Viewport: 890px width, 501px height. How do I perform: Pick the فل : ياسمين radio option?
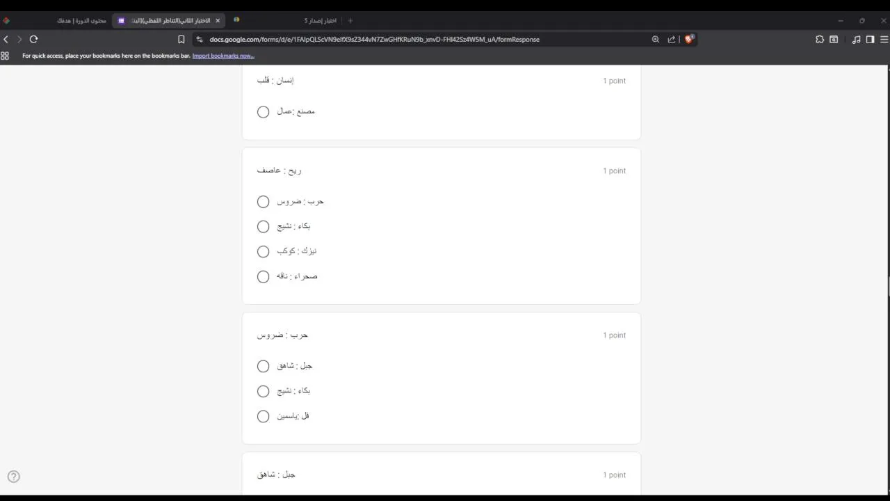[263, 417]
